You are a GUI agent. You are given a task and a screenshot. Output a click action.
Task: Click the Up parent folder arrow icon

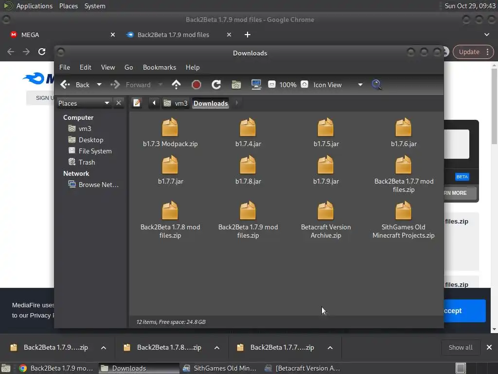coord(176,85)
